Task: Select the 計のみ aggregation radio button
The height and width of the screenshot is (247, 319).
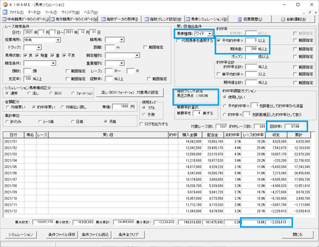Action: point(7,122)
